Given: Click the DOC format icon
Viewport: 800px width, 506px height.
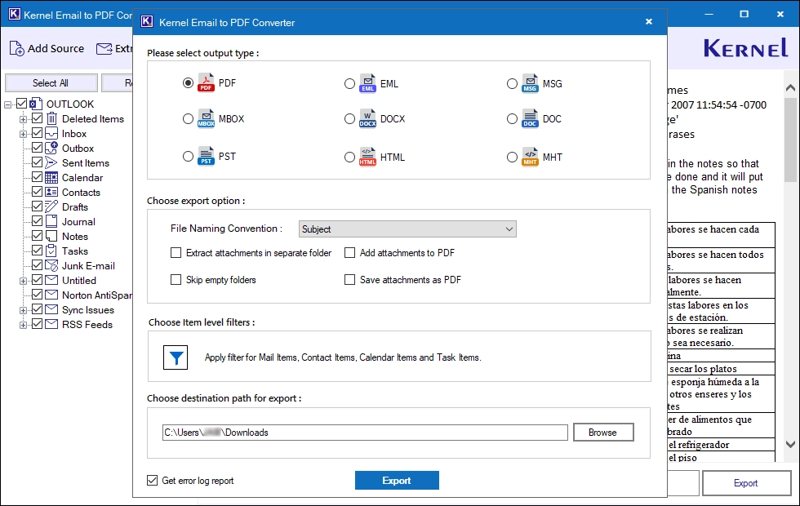Looking at the screenshot, I should point(530,118).
